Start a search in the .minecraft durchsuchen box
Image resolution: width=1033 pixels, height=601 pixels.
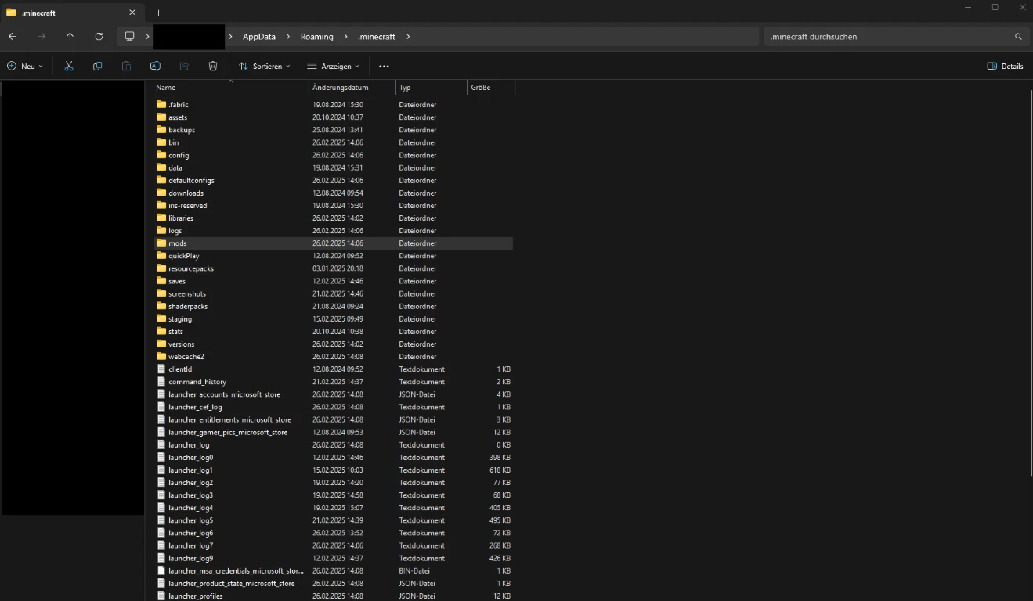coord(861,36)
